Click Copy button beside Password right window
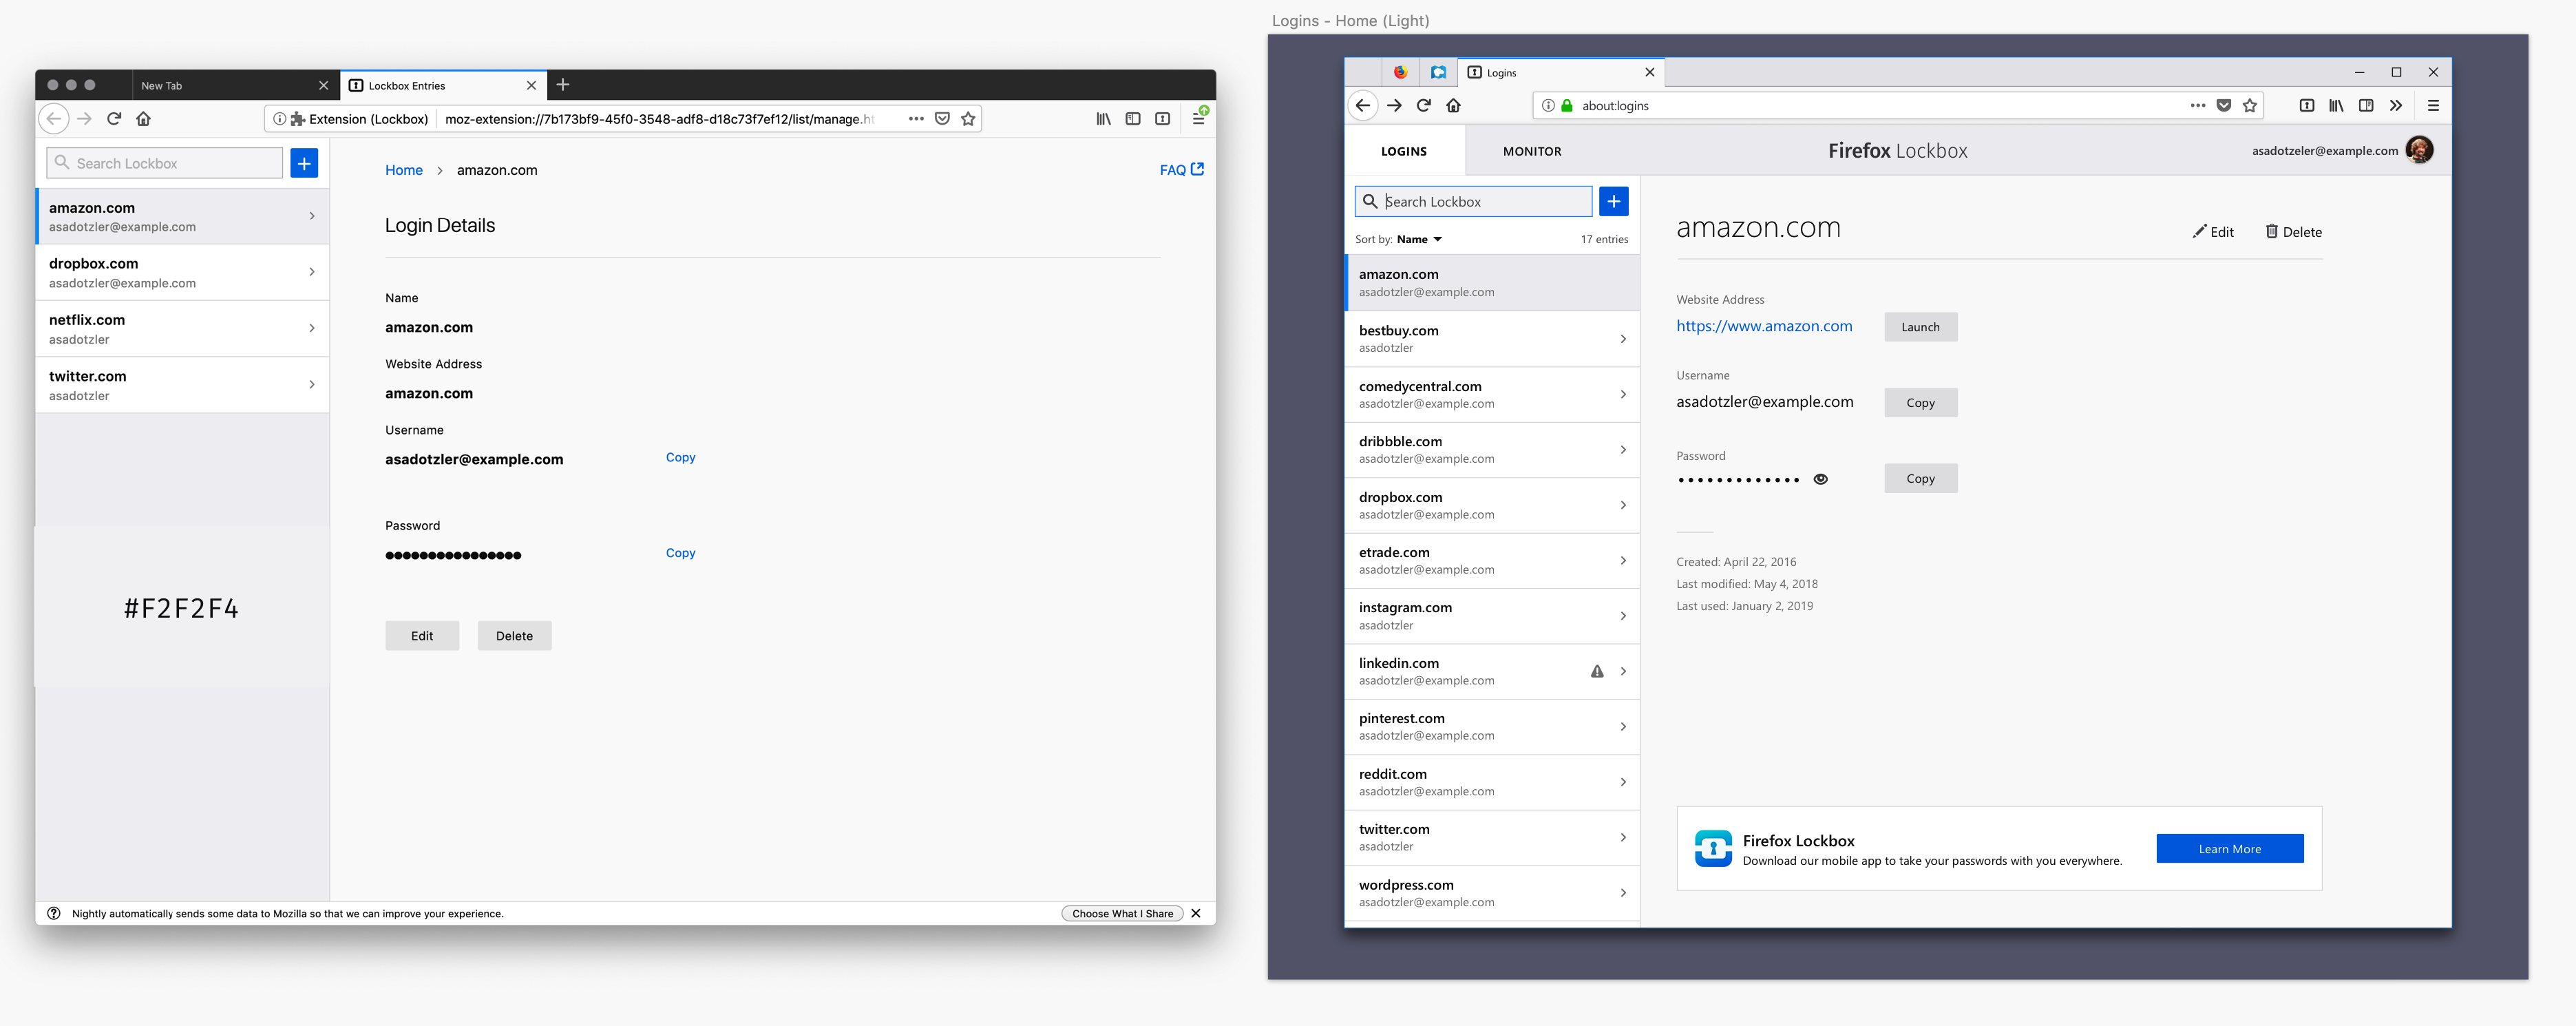Image resolution: width=2576 pixels, height=1026 pixels. click(x=1920, y=478)
